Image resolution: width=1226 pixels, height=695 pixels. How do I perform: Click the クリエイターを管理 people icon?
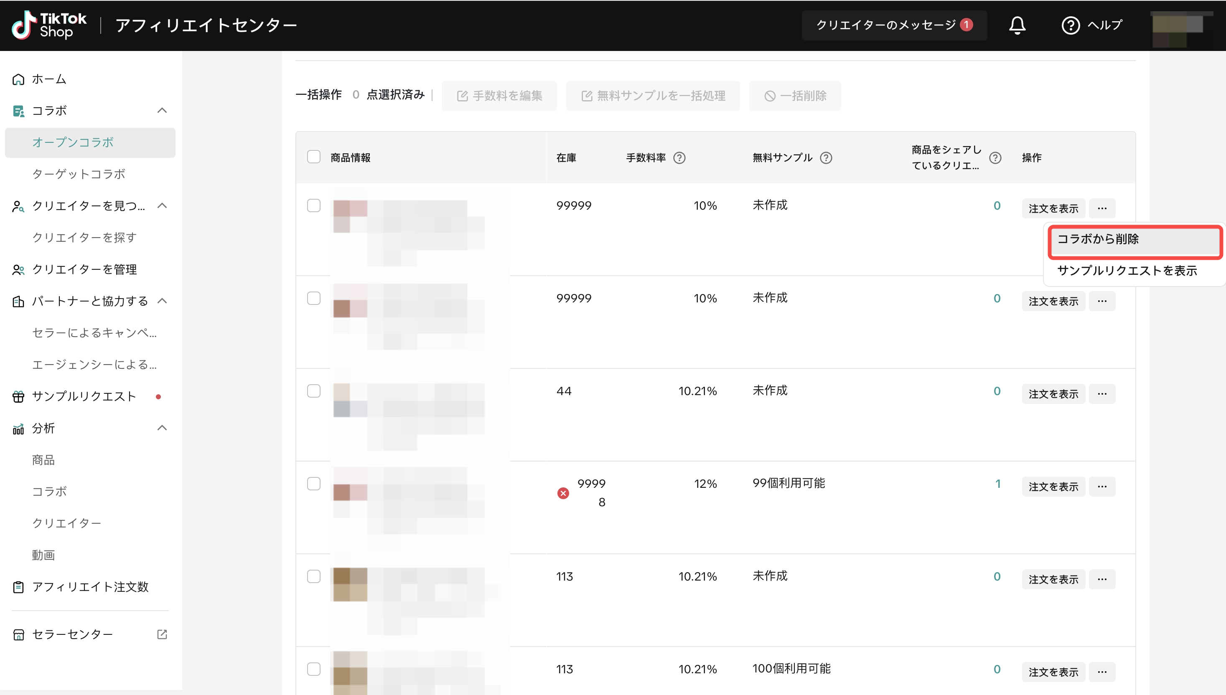[x=18, y=270]
